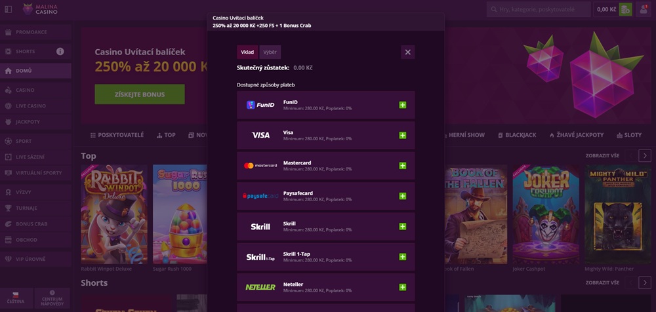Screen dimensions: 656x312
Task: Open Výzvy in the sidebar
Action: click(35, 192)
